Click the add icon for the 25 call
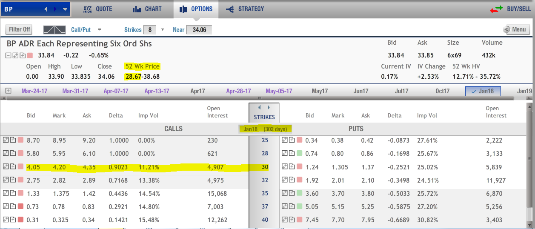 pos(13,140)
